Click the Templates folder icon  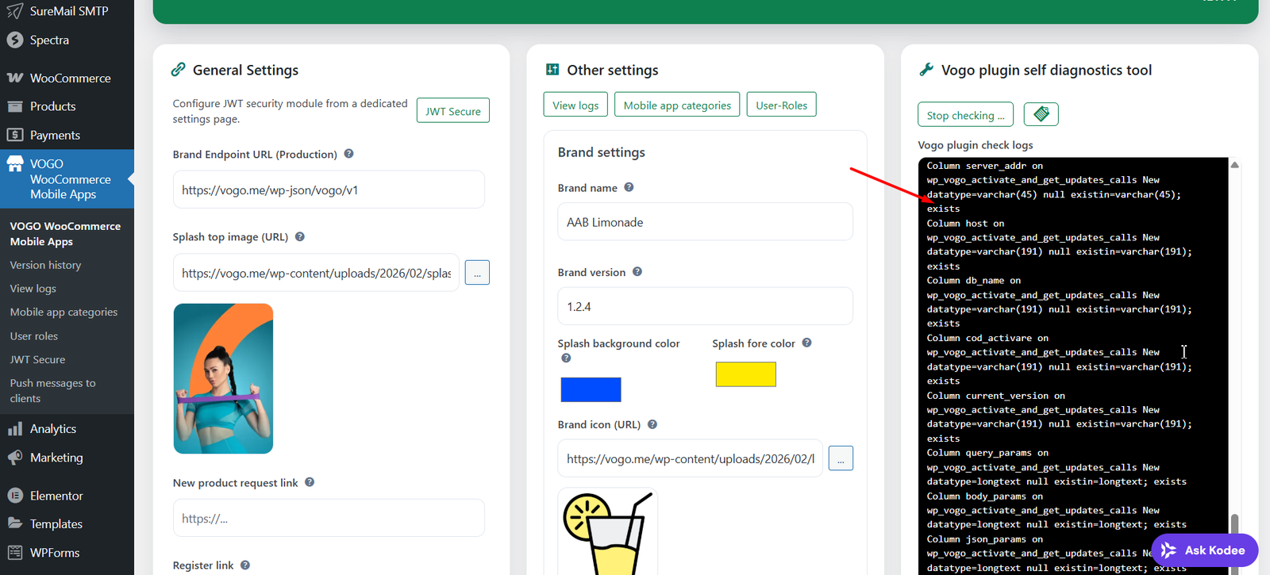(x=15, y=523)
